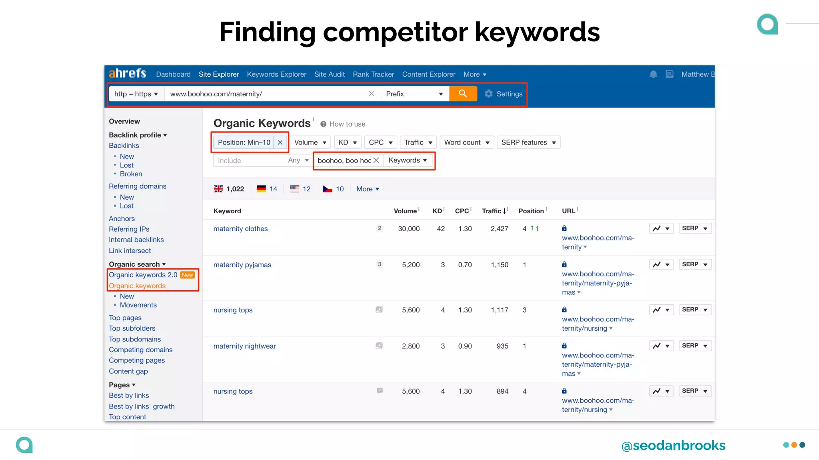
Task: Open SERP dropdown for maternity clothes
Action: pyautogui.click(x=695, y=228)
